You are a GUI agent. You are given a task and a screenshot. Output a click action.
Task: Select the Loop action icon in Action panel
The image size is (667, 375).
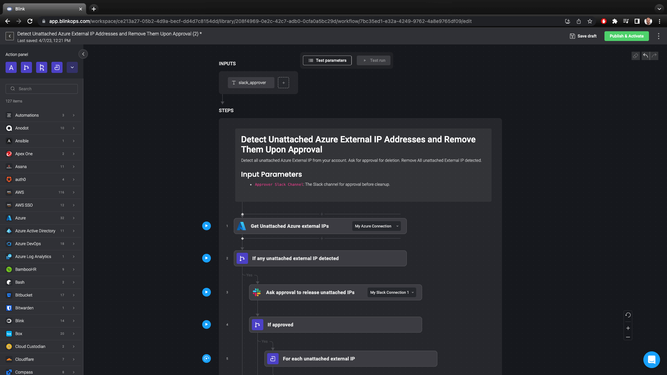coord(57,67)
